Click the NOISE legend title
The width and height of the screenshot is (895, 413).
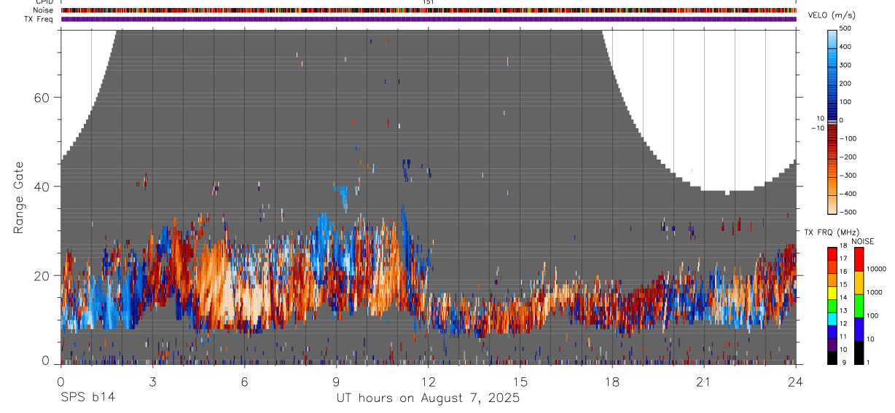coord(863,242)
